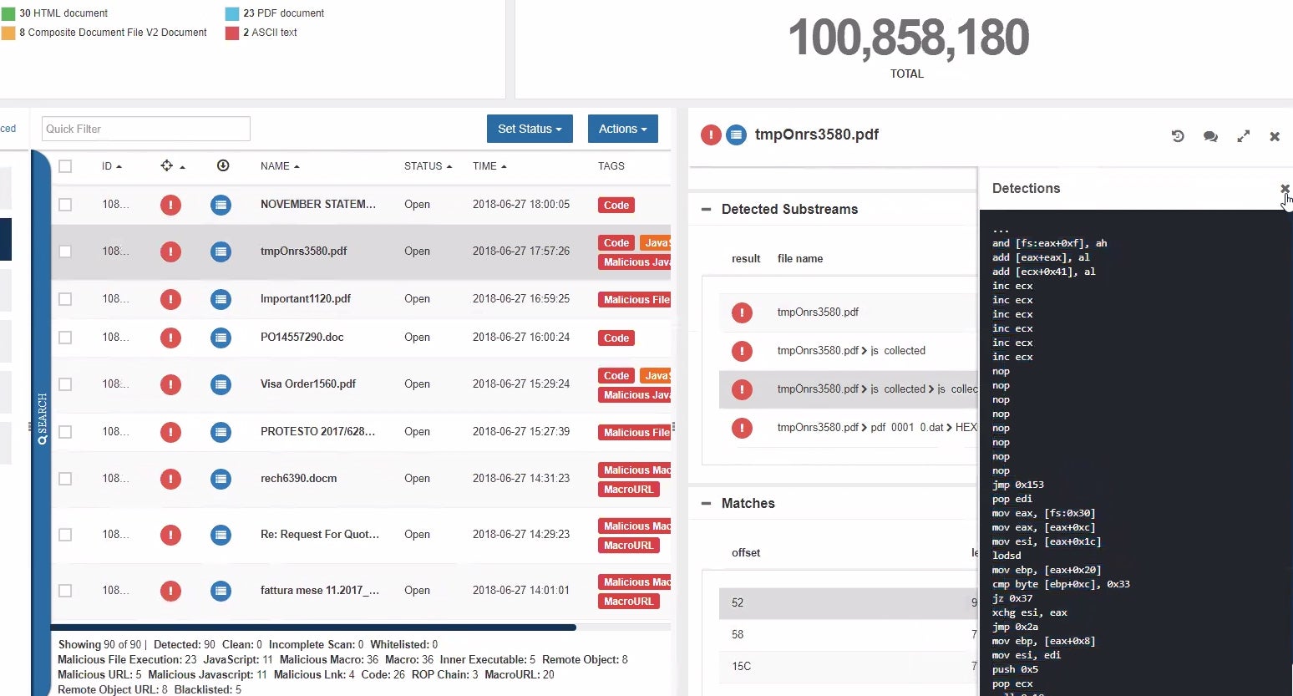Select the 'js collected > js collec' substream row
The height and width of the screenshot is (696, 1293).
[x=848, y=389]
